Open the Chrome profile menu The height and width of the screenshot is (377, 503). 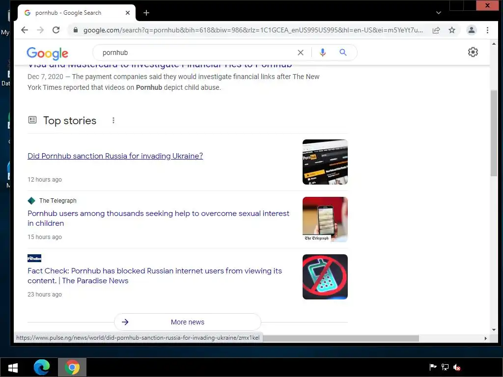472,30
